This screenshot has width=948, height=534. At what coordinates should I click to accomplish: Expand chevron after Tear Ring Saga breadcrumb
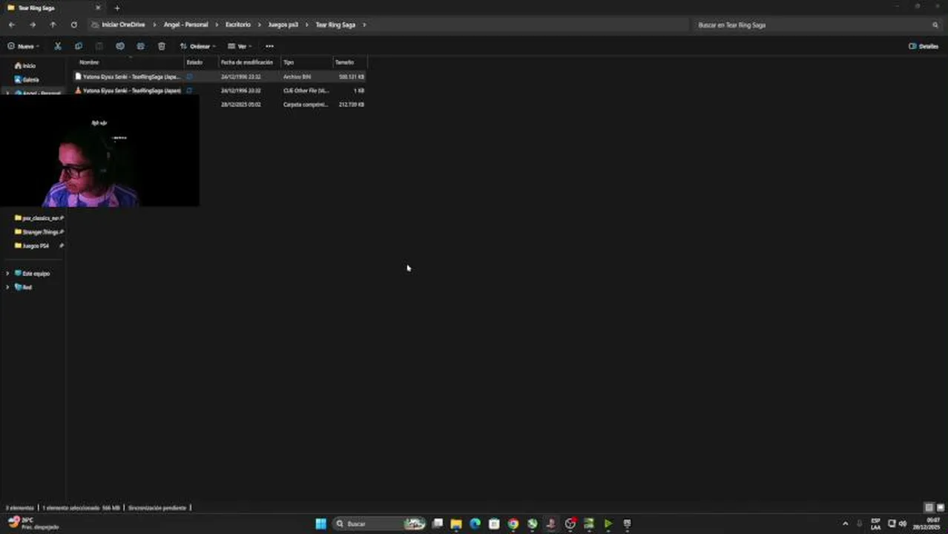(364, 24)
